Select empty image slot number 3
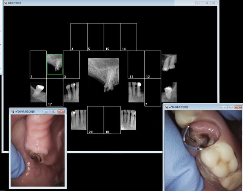243x191 pixels. (71, 65)
